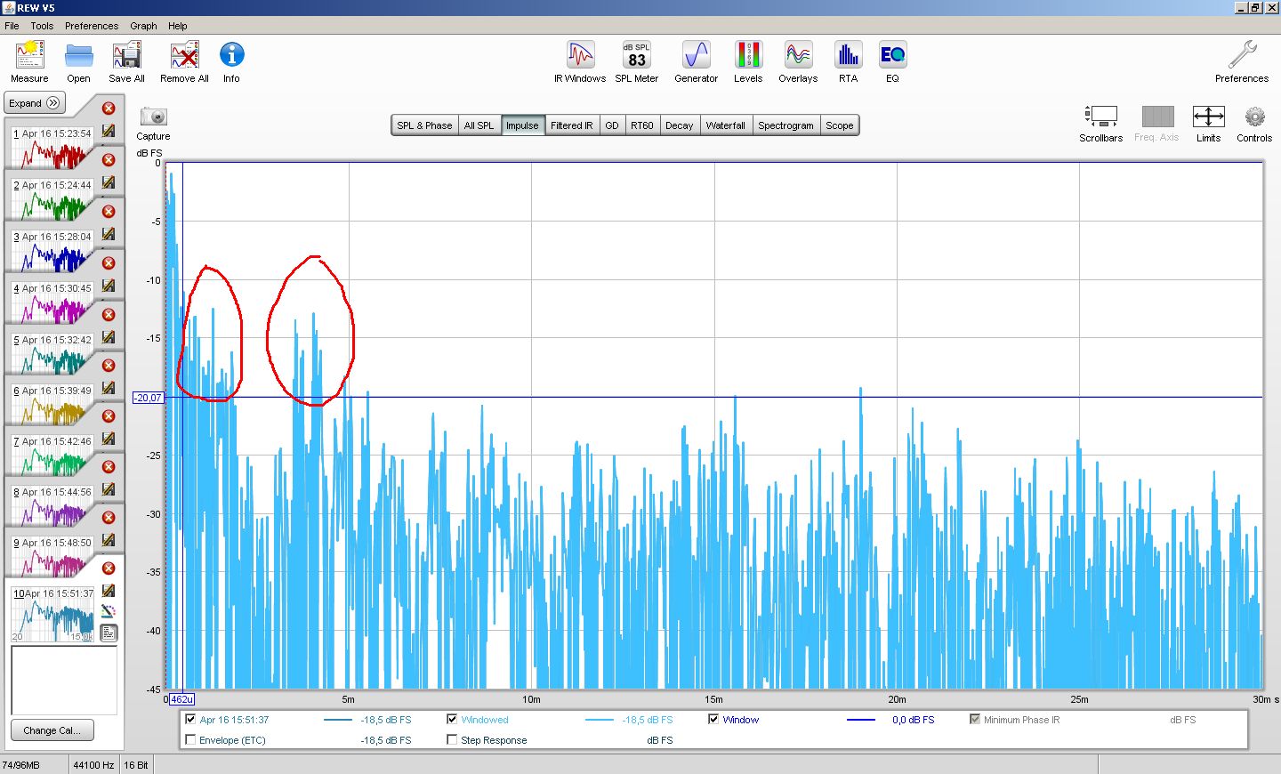Click the 462u cursor time value
The height and width of the screenshot is (774, 1281).
[x=181, y=699]
